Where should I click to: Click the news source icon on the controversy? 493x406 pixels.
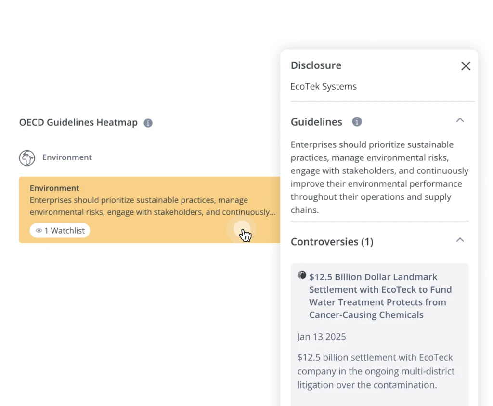click(302, 275)
